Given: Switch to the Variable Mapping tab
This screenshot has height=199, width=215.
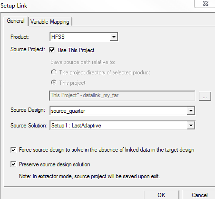Looking at the screenshot, I should click(50, 22).
